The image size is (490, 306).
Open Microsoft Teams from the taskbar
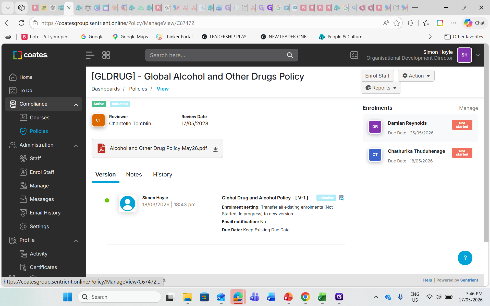coord(254,297)
